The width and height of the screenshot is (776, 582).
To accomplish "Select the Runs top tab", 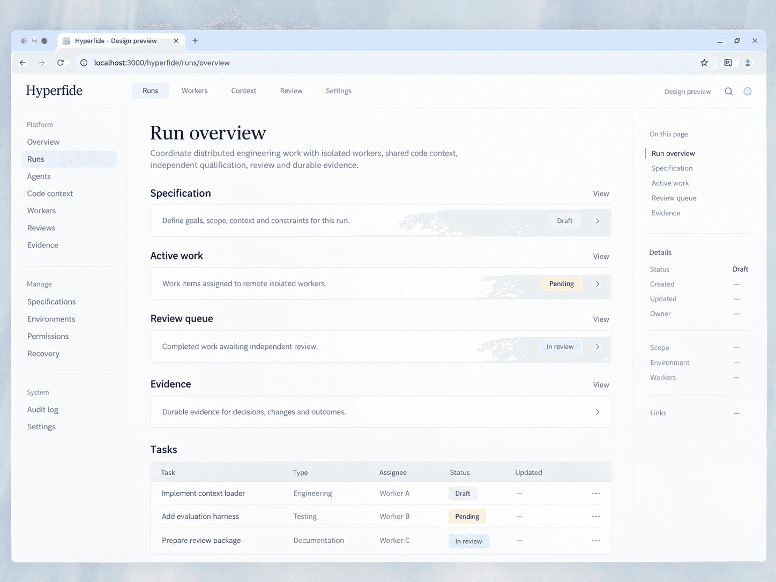I will point(151,91).
